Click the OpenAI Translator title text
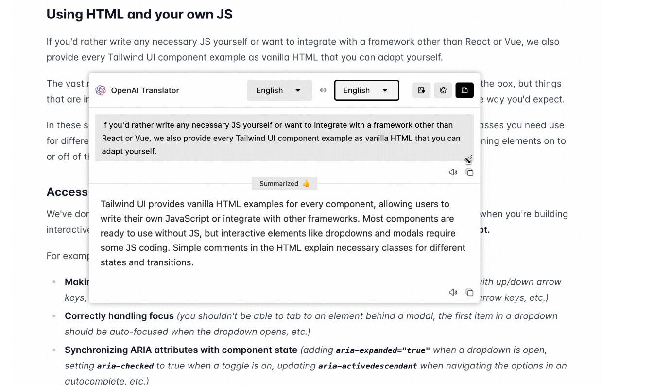Viewport: 653px width, 385px height. point(145,90)
